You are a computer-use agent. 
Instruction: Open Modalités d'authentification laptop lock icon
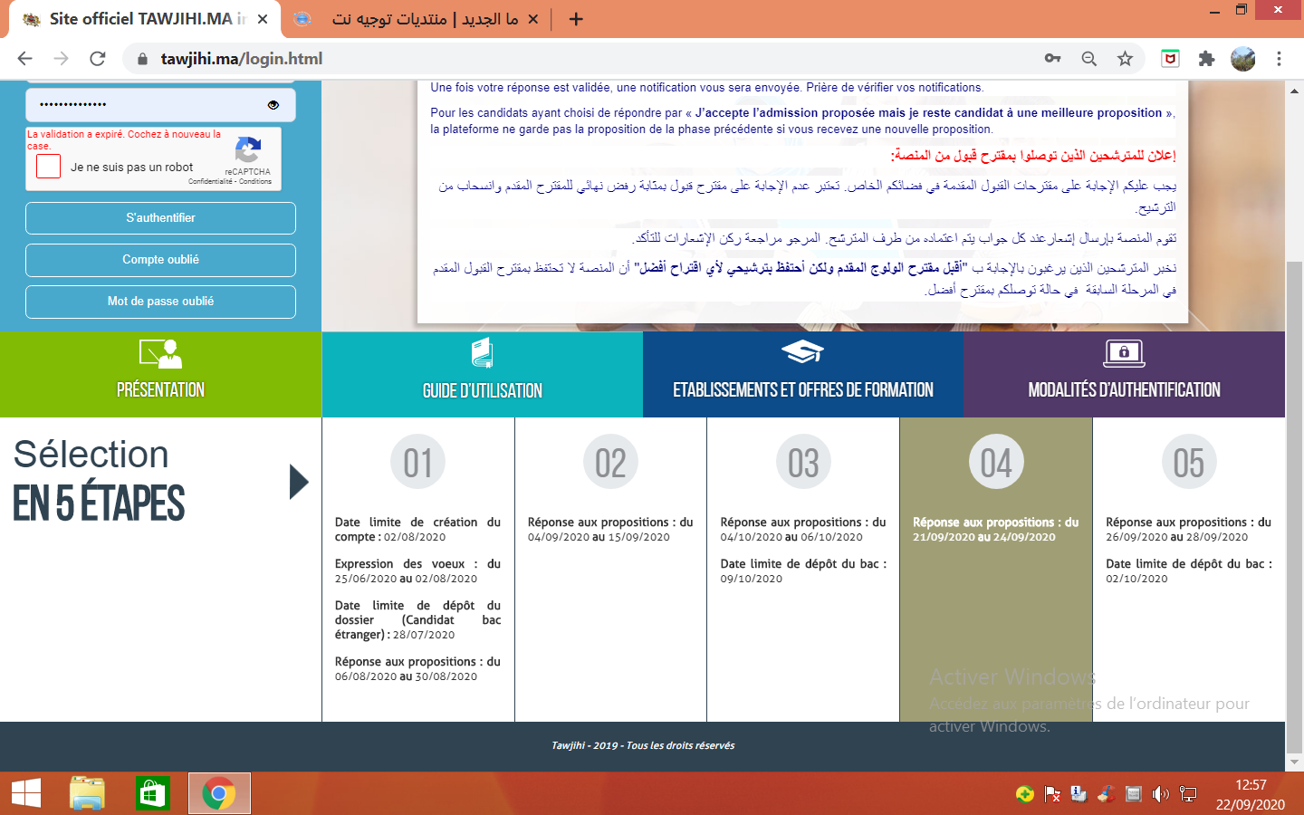pos(1124,353)
